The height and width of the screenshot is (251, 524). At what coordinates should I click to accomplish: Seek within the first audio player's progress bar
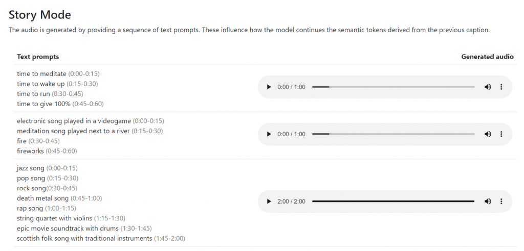pyautogui.click(x=394, y=87)
